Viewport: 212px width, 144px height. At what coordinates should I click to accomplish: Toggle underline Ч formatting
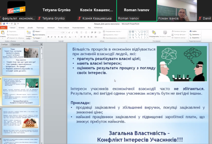coord(55,37)
